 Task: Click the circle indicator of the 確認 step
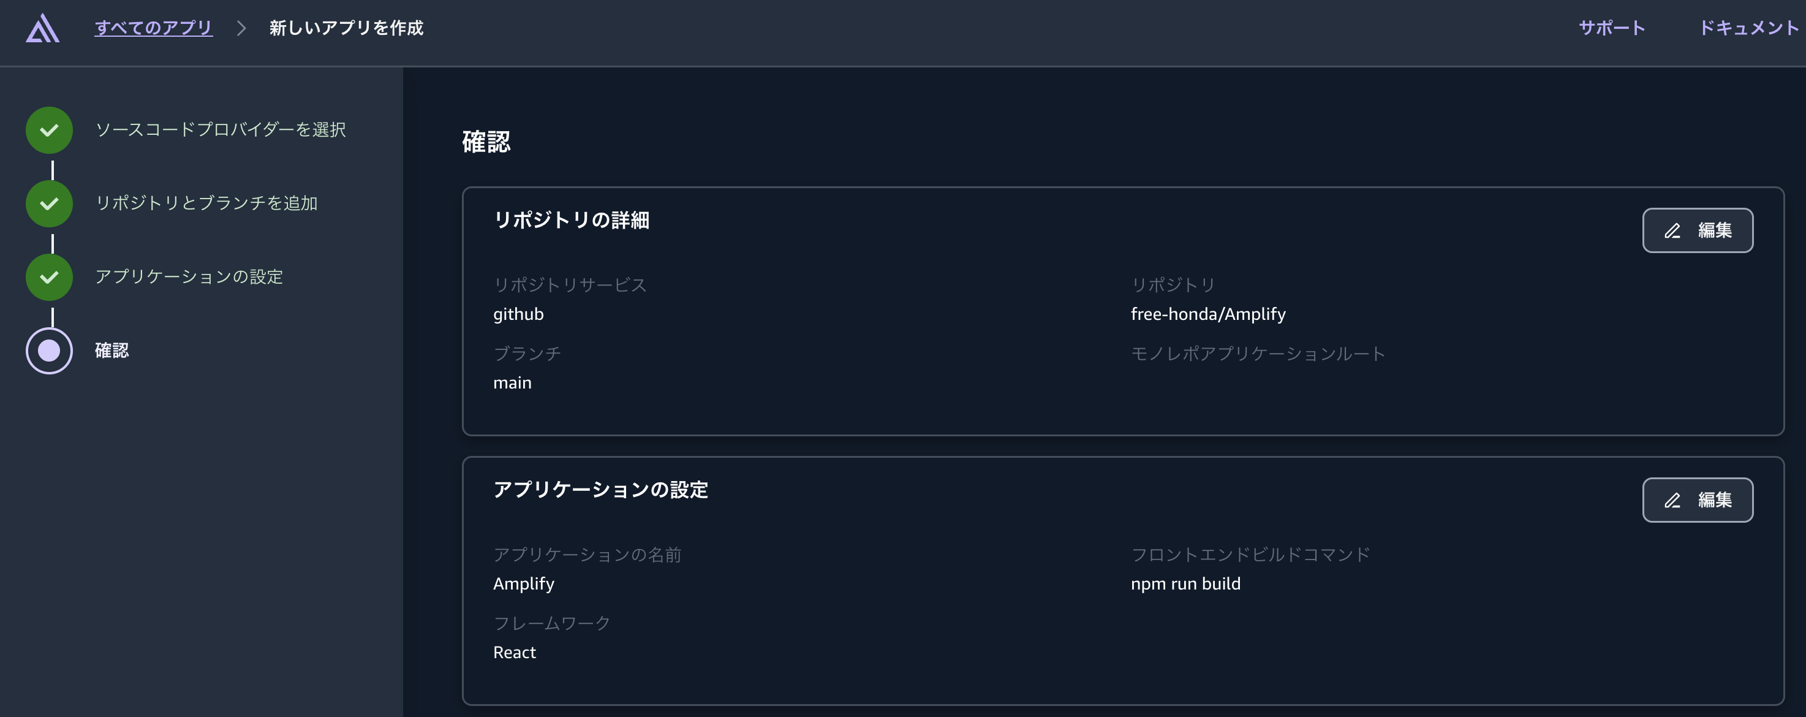[48, 352]
